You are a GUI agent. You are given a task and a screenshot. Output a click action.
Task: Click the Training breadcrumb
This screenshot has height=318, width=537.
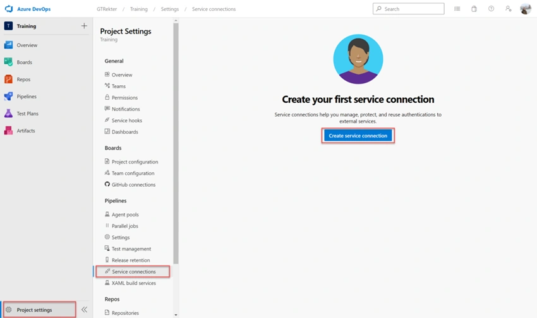coord(139,9)
